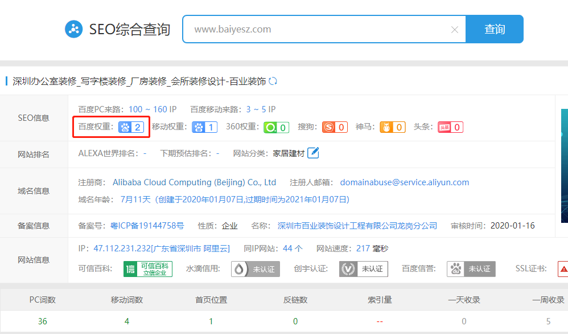Click the 移动词数 value 4
The image size is (568, 334).
tap(127, 321)
